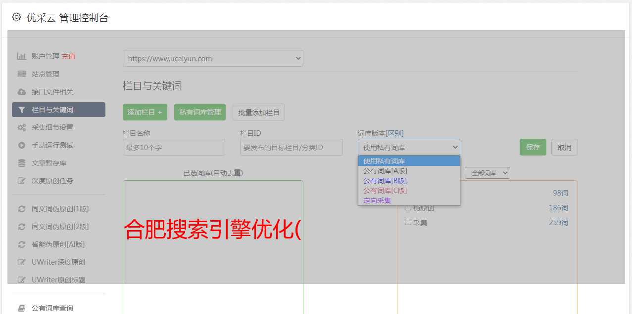Screen dimensions: 632x314
Task: Click the database icon for 文章暂存库
Action: click(x=21, y=163)
